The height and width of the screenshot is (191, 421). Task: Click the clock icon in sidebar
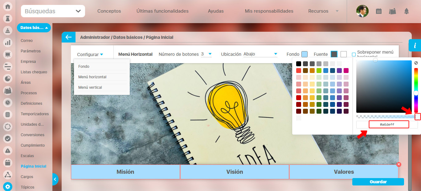point(8,102)
